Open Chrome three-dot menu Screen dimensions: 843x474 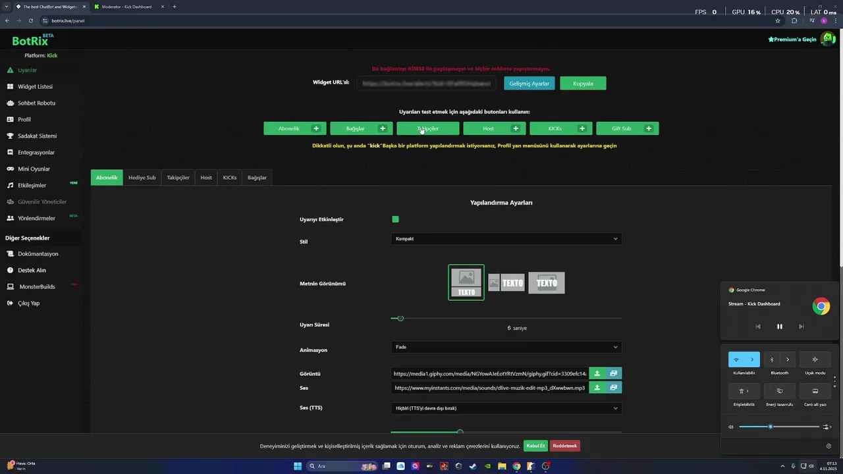(834, 20)
